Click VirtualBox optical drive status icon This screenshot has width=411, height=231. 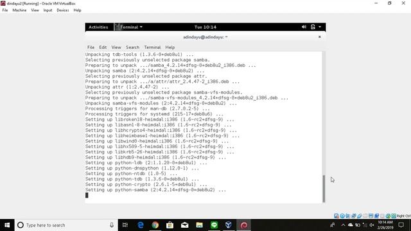(342, 216)
